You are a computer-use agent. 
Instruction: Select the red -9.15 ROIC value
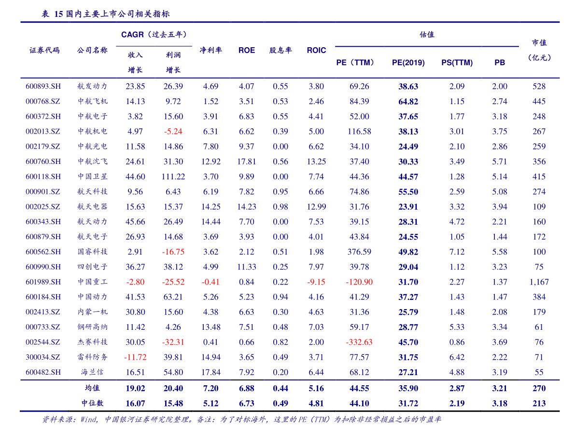(316, 282)
